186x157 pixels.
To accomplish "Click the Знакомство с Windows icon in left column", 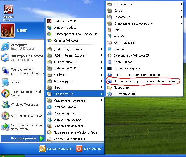I will 5,115.
